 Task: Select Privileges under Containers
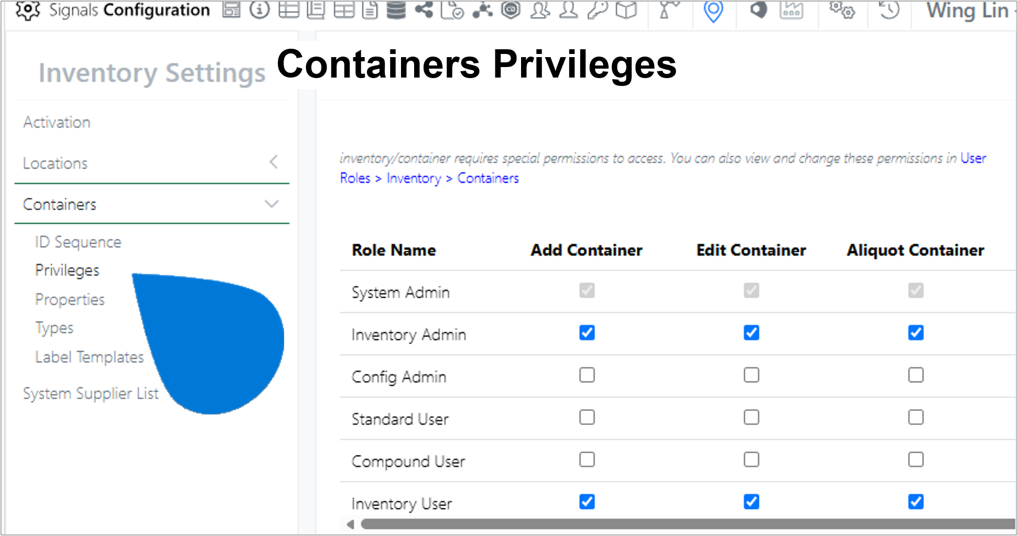[67, 270]
